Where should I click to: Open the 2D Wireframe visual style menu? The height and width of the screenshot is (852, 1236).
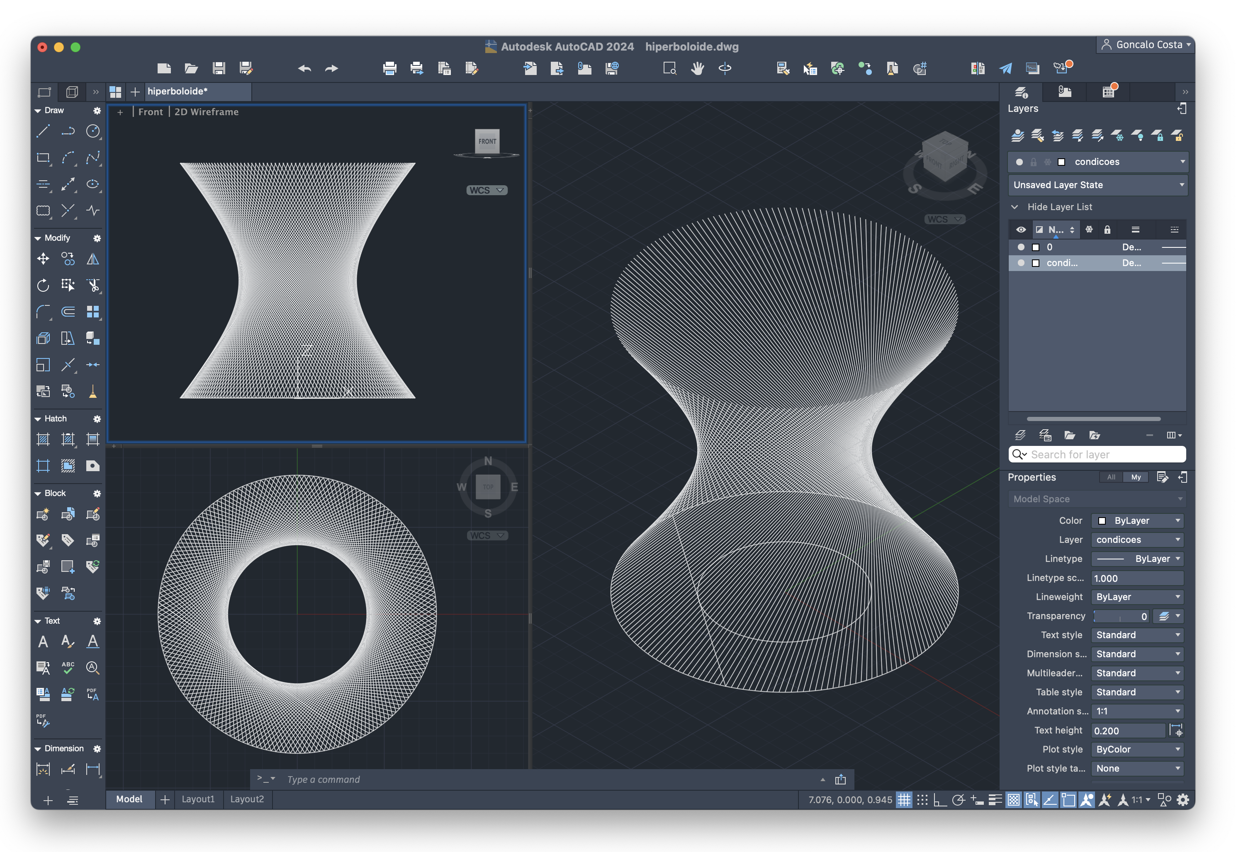pos(206,112)
